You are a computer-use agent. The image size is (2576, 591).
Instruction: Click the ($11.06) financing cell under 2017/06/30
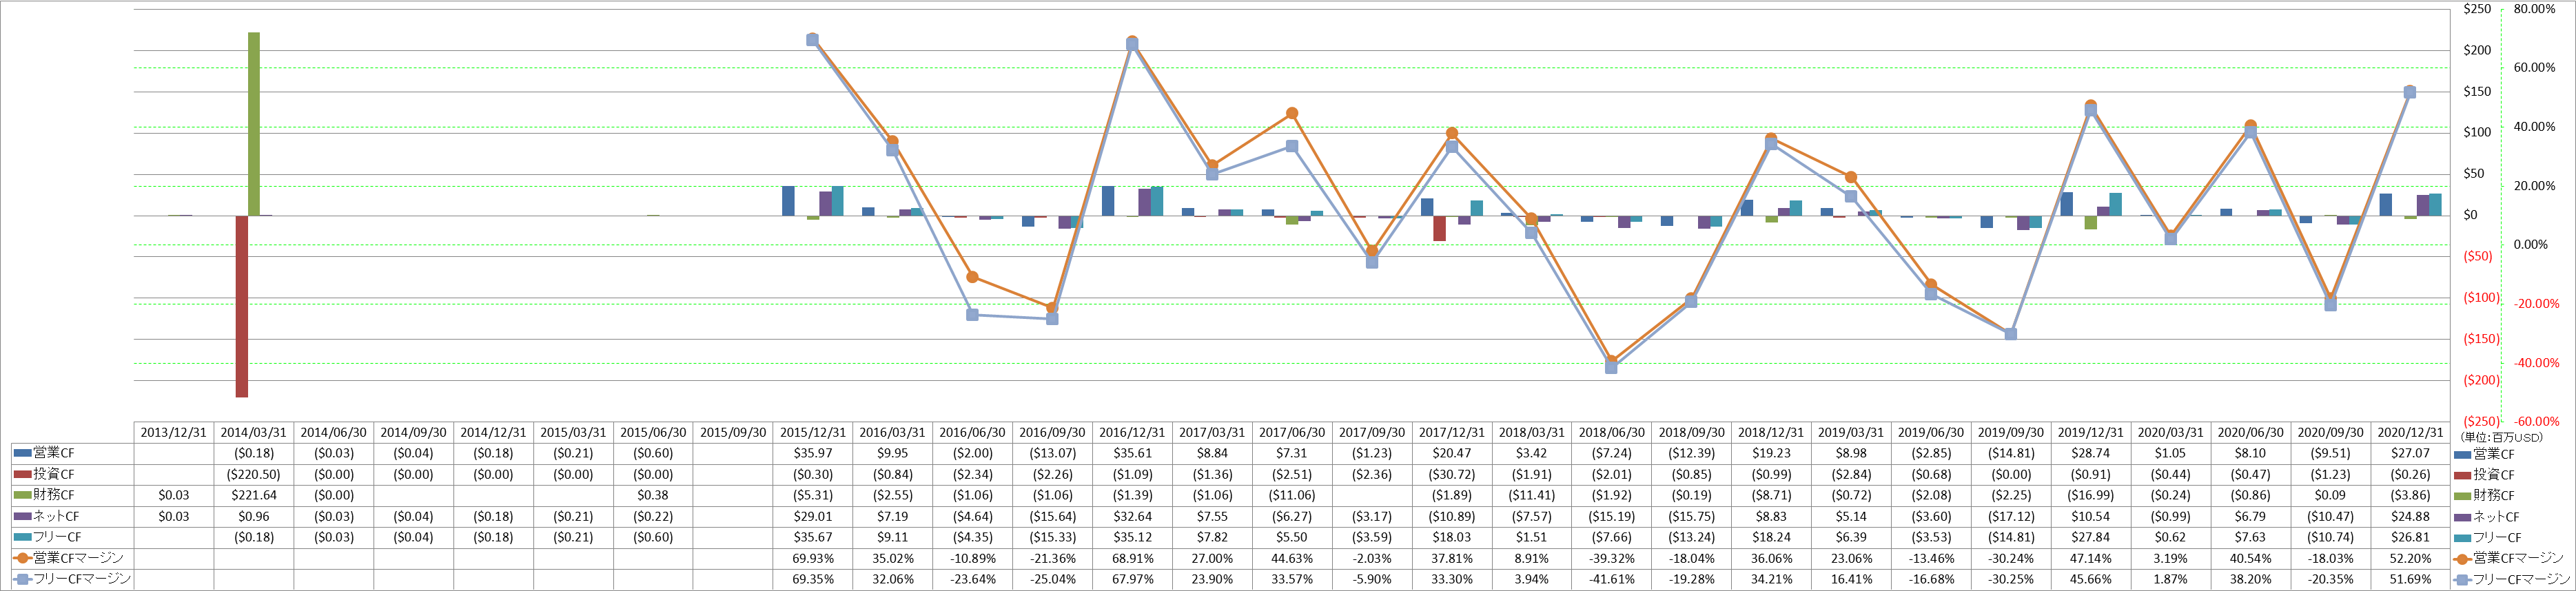coord(1292,495)
